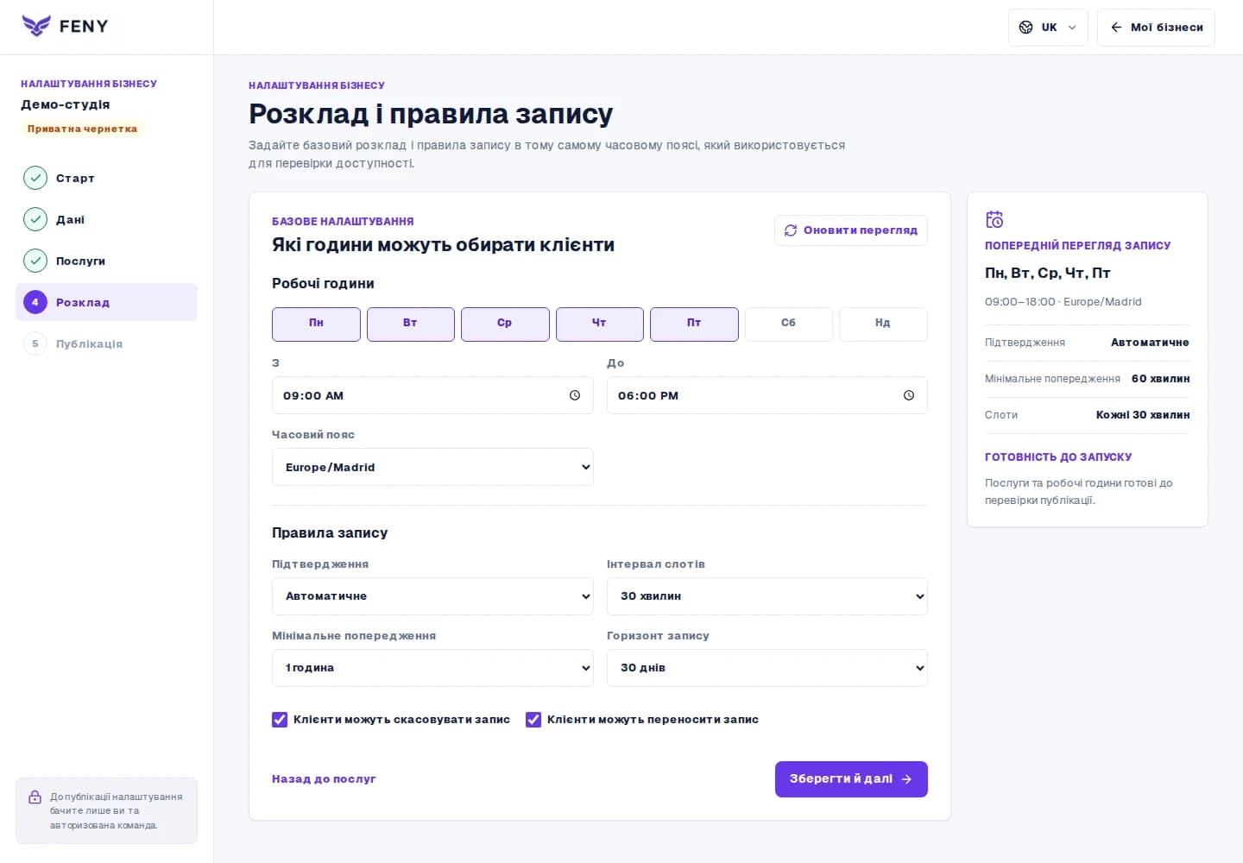1243x863 pixels.
Task: Toggle the Пн working day
Action: pos(316,324)
